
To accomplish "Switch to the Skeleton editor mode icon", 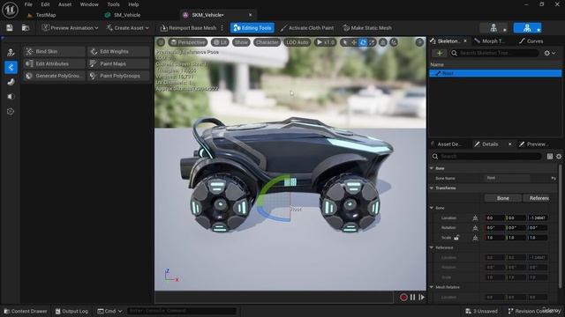I will [493, 27].
